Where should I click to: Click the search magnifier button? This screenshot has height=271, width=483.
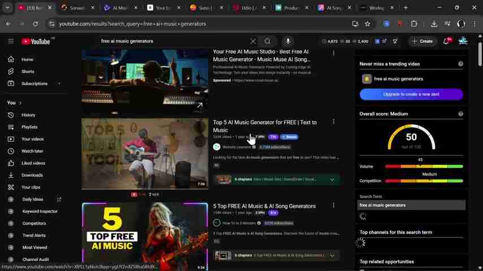click(268, 41)
